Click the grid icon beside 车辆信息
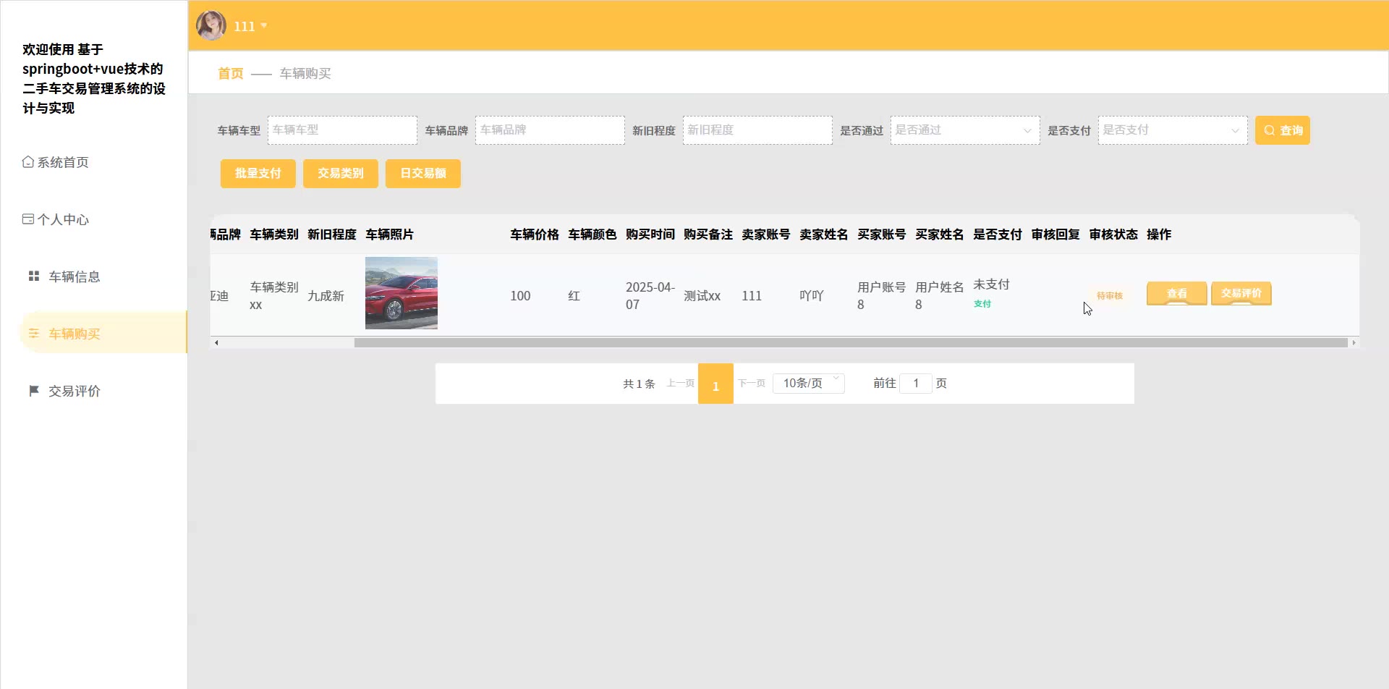 tap(33, 276)
